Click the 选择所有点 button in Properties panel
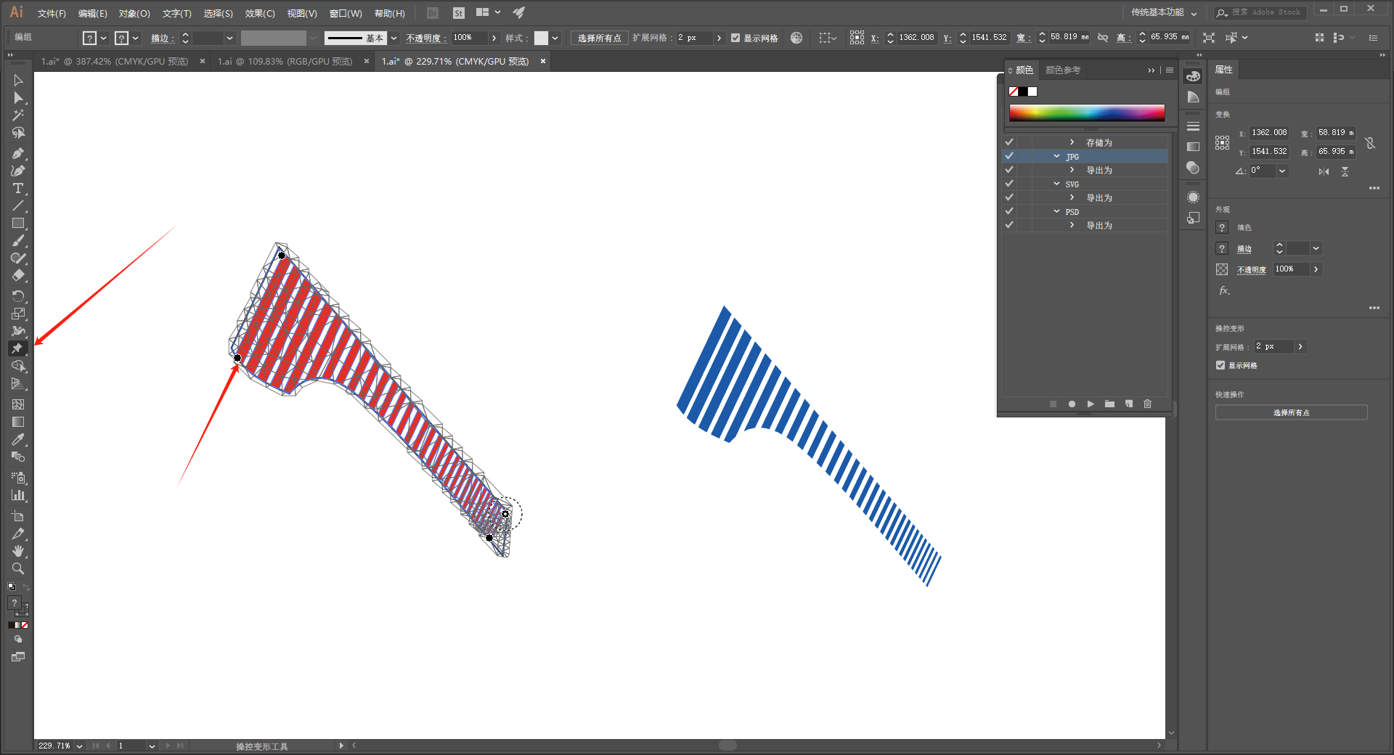 pos(1291,412)
